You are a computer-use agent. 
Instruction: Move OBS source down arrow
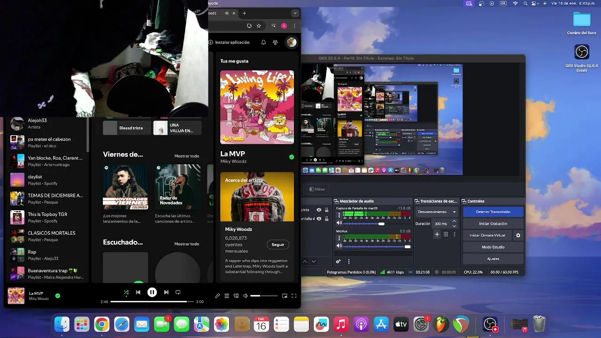(314, 261)
